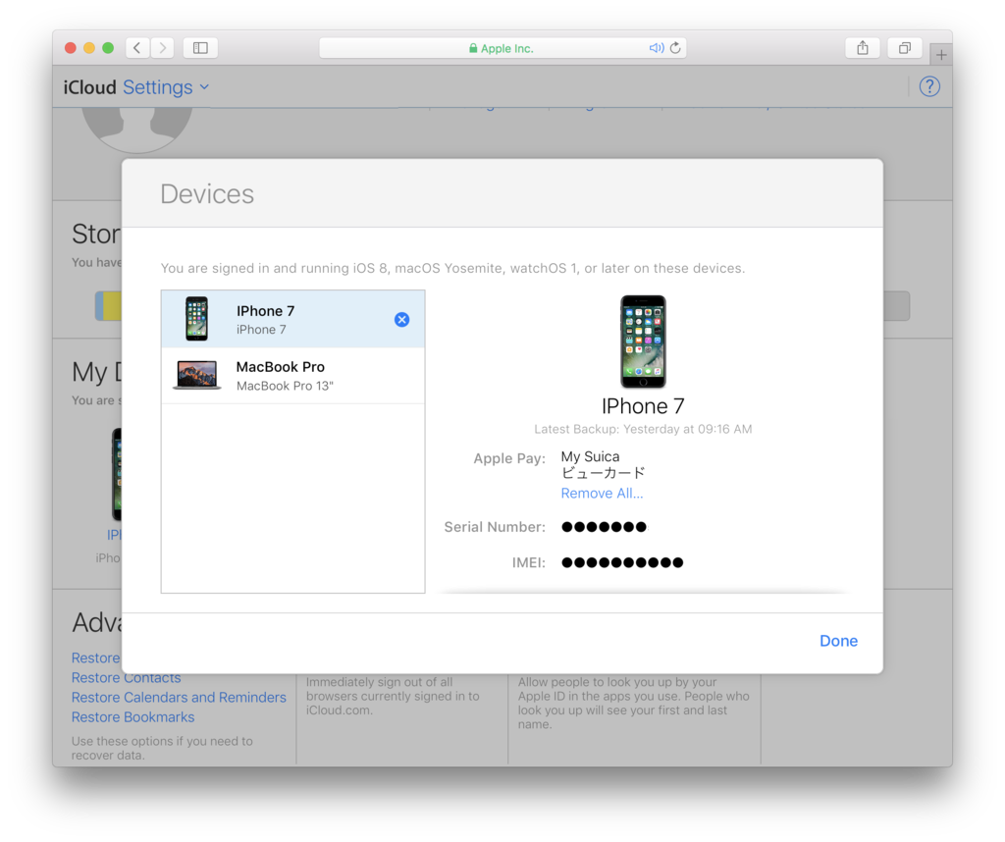Click the large IPhone 7 device image

[x=643, y=342]
